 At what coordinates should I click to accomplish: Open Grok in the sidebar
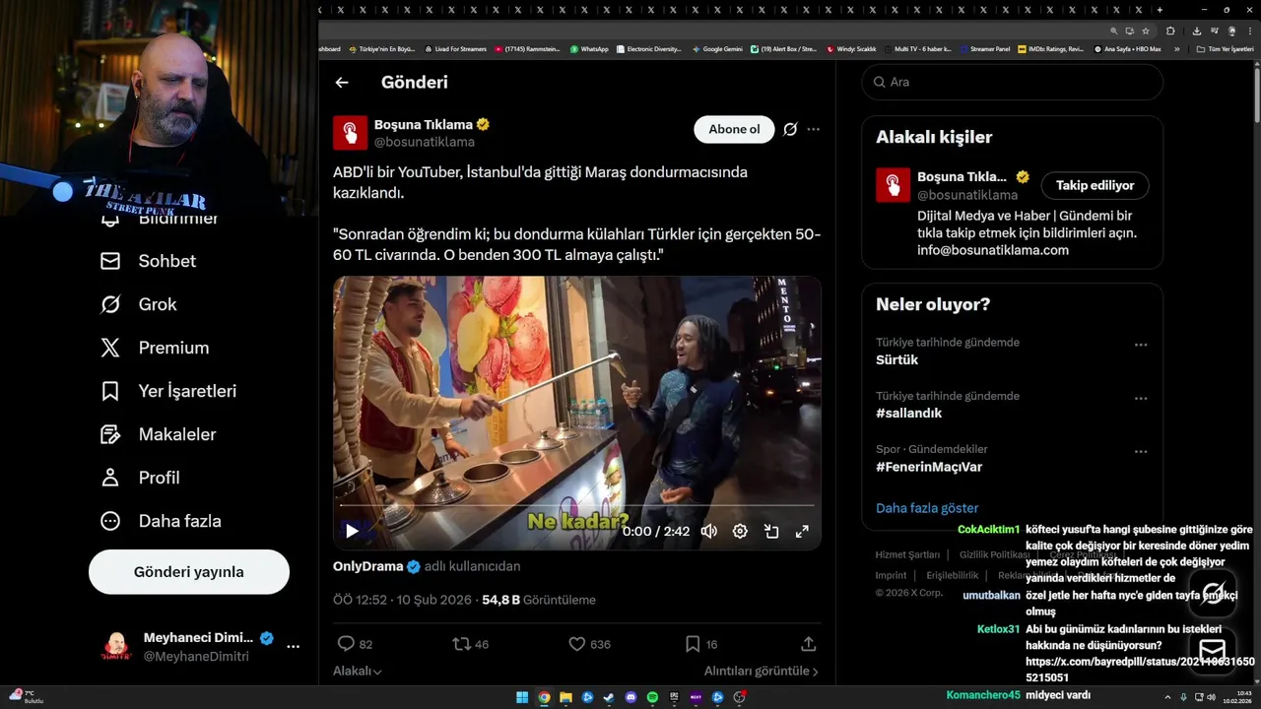pyautogui.click(x=139, y=304)
